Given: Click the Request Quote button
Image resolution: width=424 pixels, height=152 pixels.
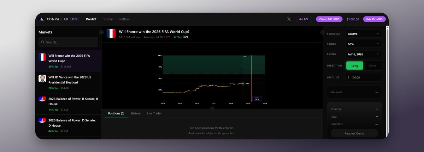Looking at the screenshot, I should tap(354, 133).
